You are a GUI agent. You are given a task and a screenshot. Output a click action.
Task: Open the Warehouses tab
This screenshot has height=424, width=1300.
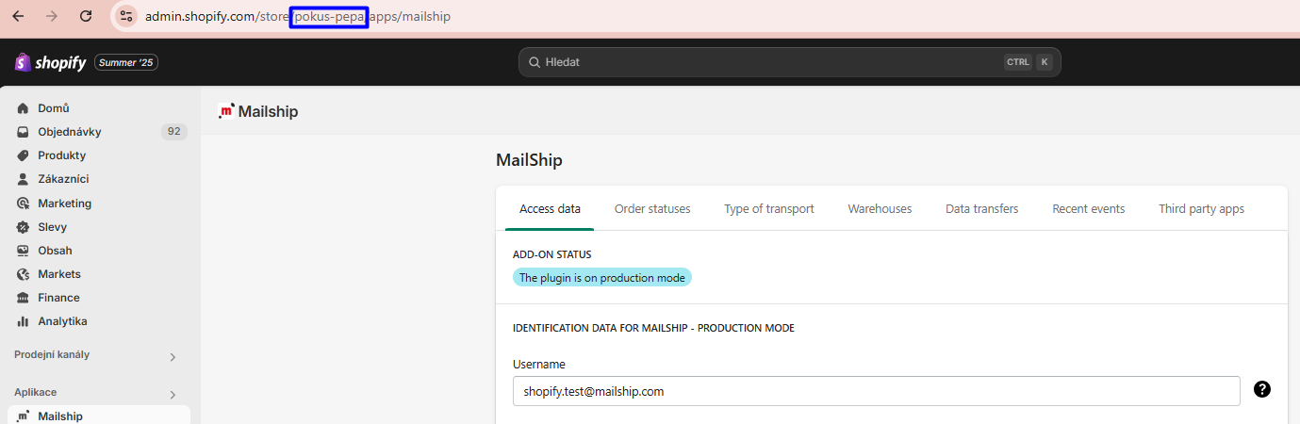click(880, 209)
